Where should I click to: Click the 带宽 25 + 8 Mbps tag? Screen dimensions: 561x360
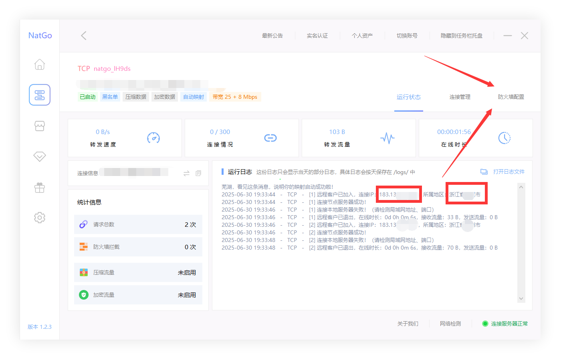click(x=235, y=97)
